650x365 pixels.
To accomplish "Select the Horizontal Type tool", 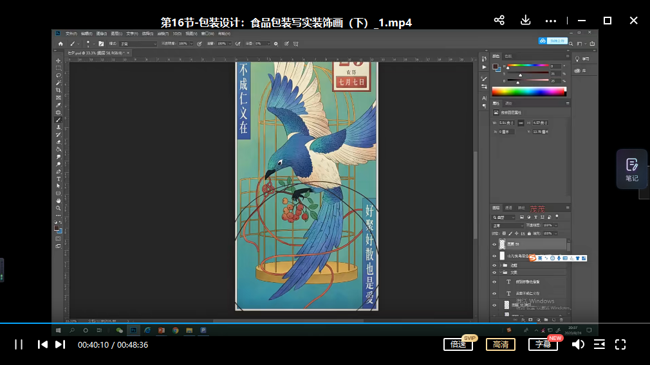I will [x=59, y=179].
